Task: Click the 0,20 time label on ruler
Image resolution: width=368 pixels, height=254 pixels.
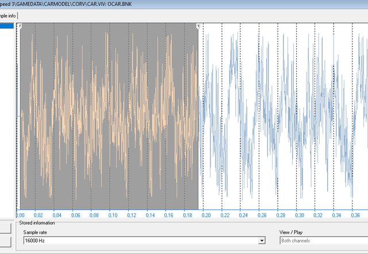Action: point(206,215)
